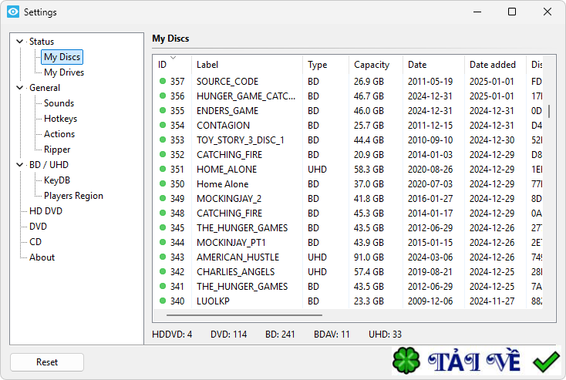Viewport: 566px width, 380px height.
Task: Click the Reset button
Action: (x=47, y=362)
